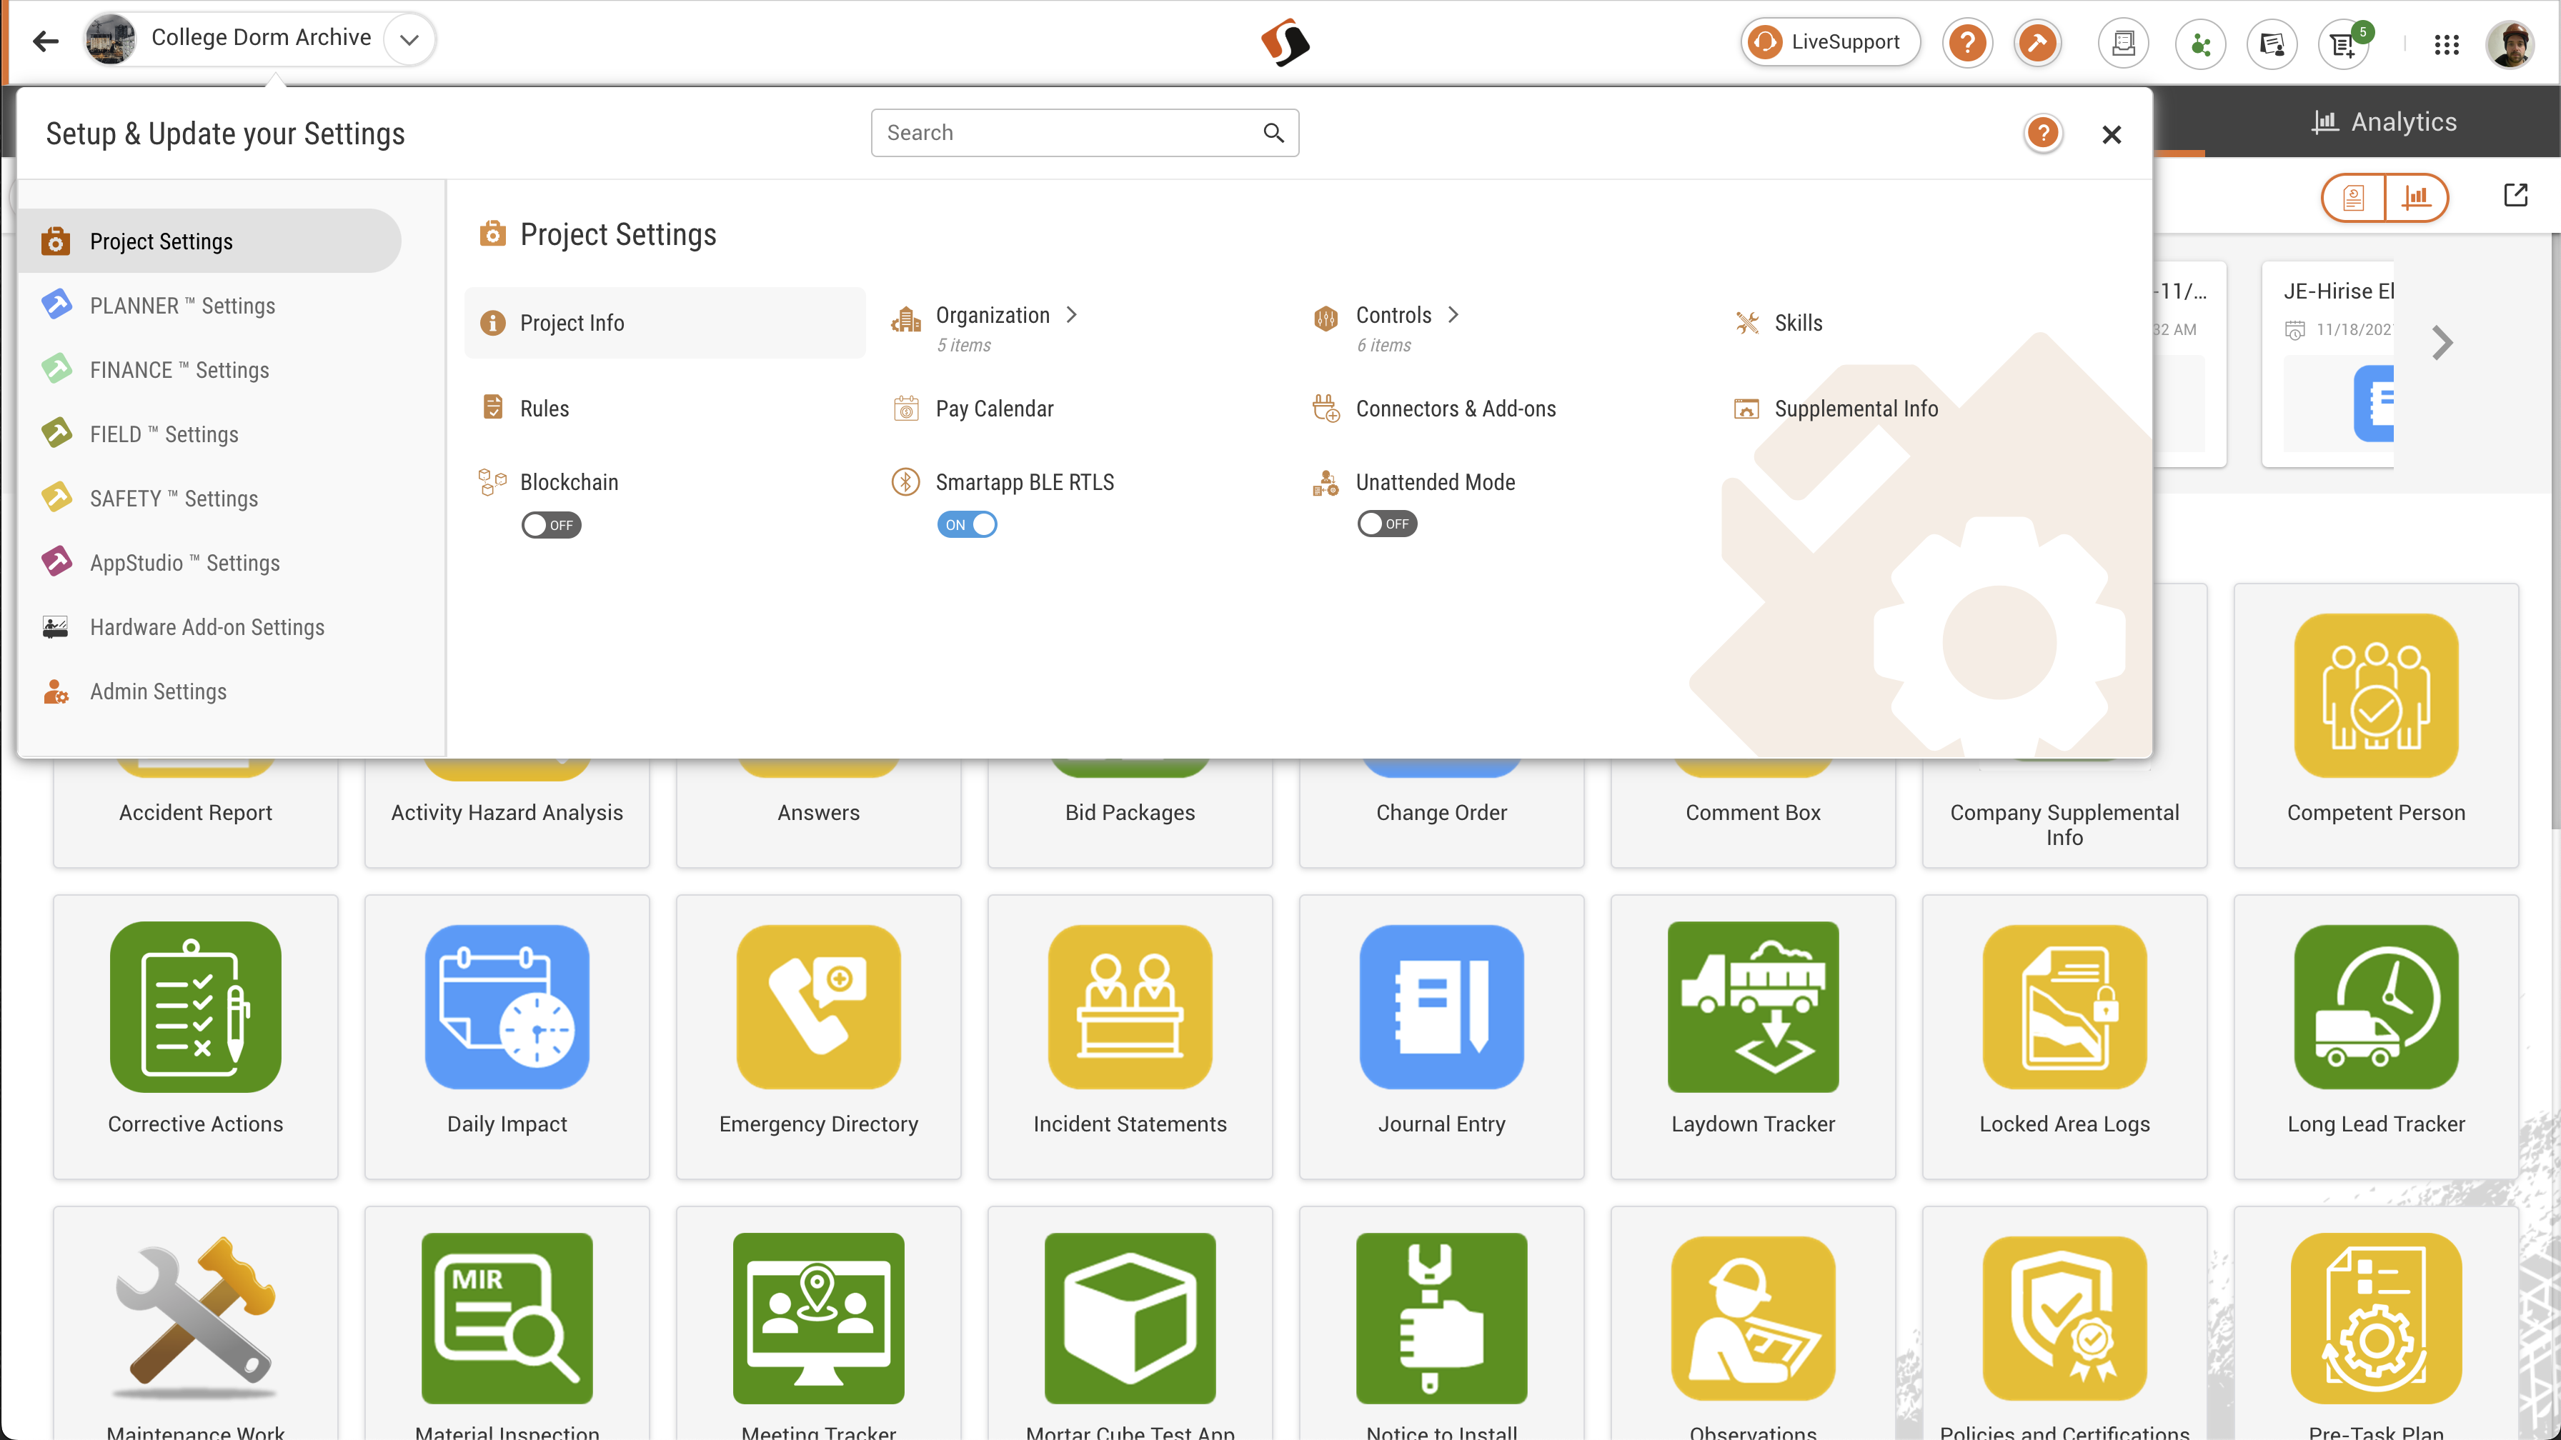Open the Corrective Actions app icon
The image size is (2561, 1440).
click(195, 1006)
